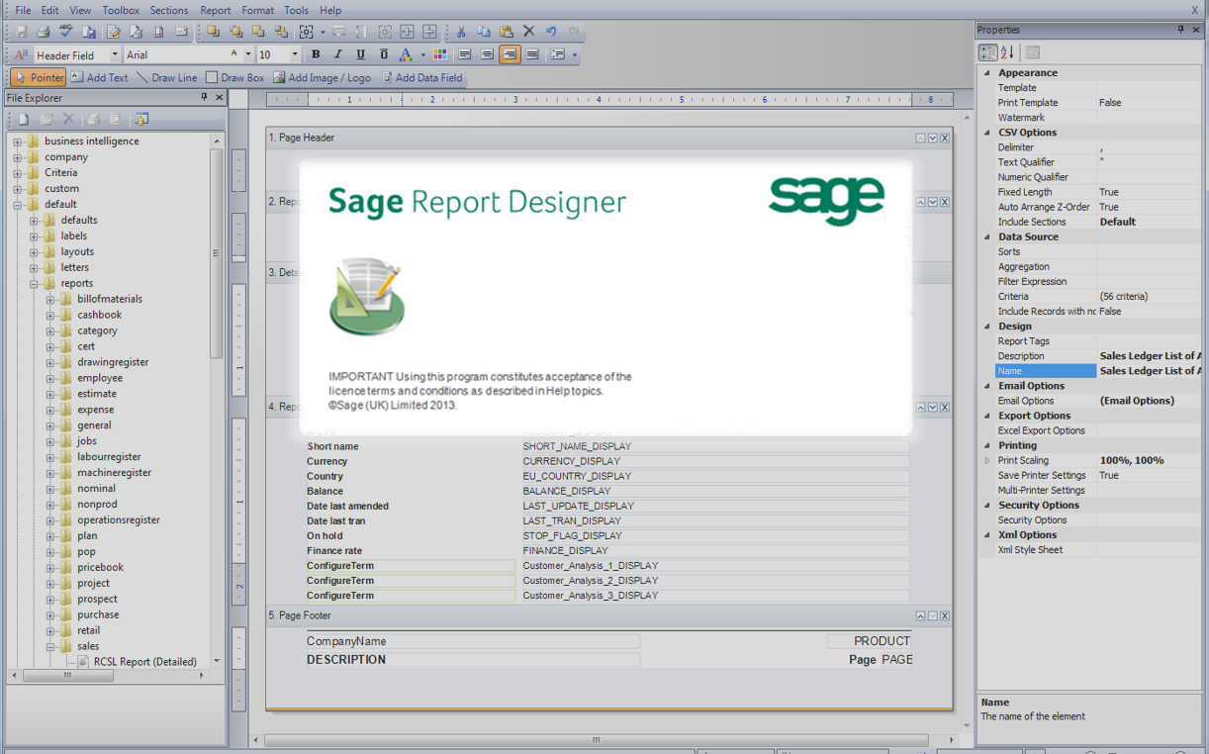Click the design area horizontal scrollbar
Screen dimensions: 1209x754
(597, 739)
